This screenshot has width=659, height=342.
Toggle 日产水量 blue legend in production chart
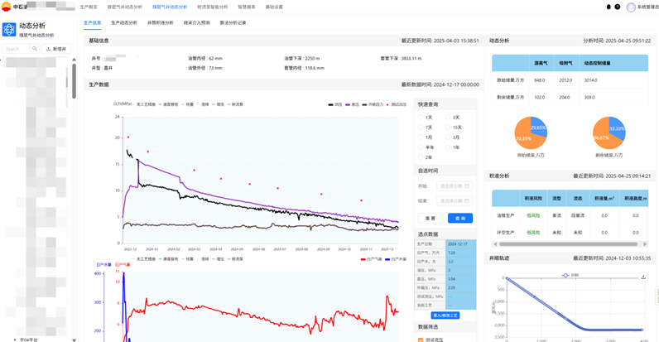tap(395, 259)
